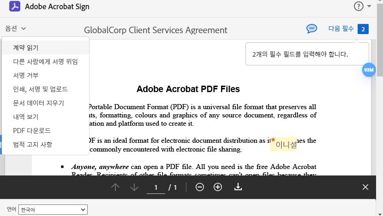Open the help question mark icon

pos(359,6)
